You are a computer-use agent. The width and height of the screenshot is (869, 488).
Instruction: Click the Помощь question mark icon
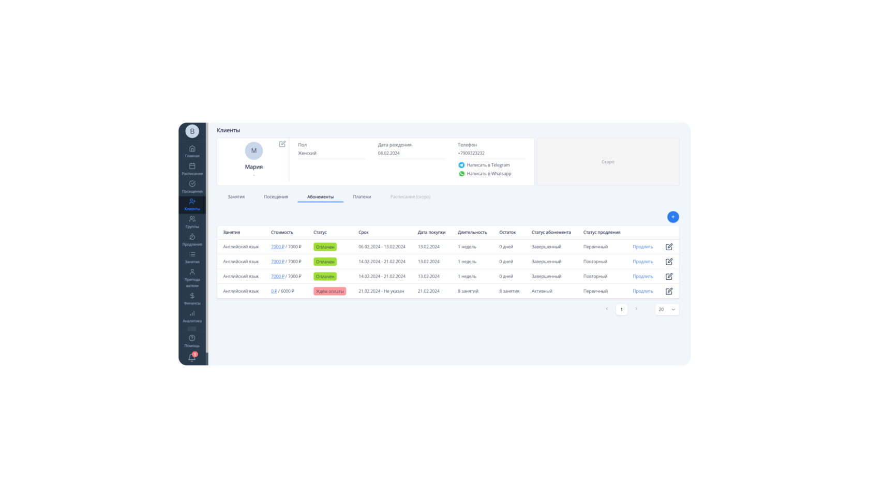click(x=192, y=337)
